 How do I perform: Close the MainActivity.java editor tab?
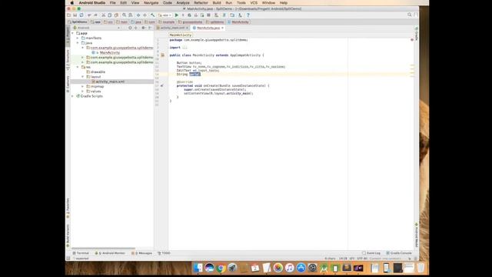[x=222, y=28]
